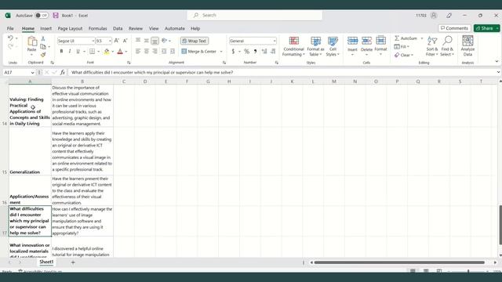Switch to the Page Layout tab
The width and height of the screenshot is (502, 282).
70,28
